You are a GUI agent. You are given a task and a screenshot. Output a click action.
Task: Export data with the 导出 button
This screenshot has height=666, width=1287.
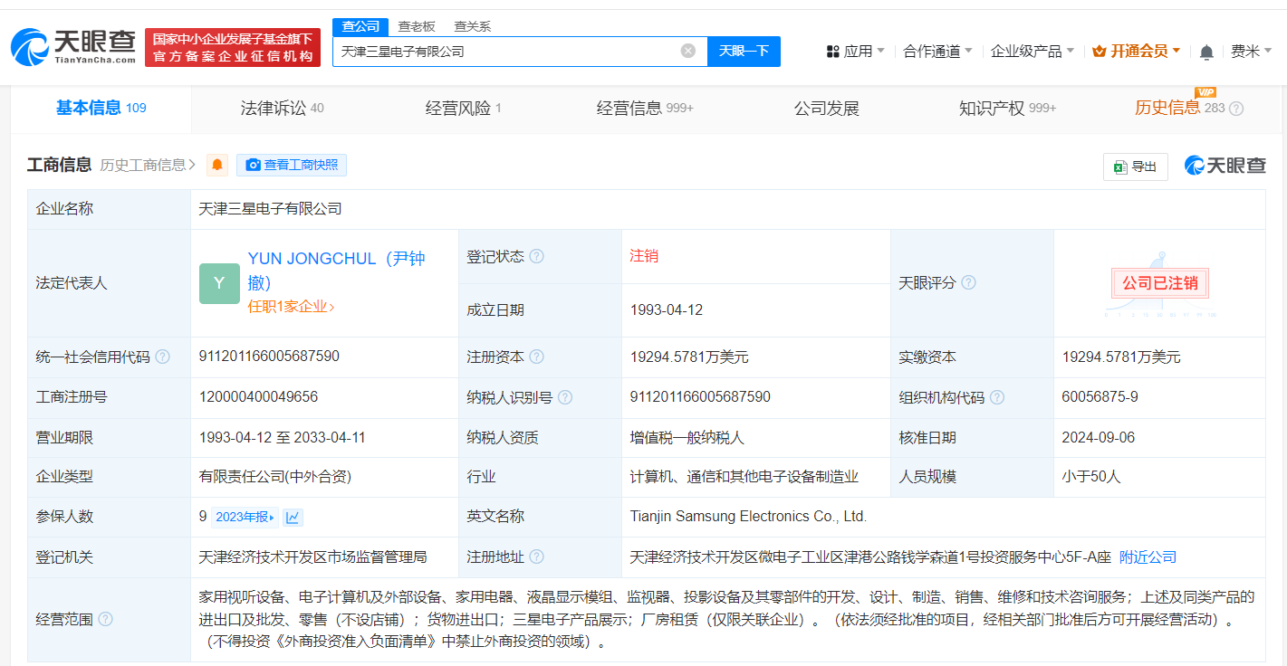[1136, 166]
